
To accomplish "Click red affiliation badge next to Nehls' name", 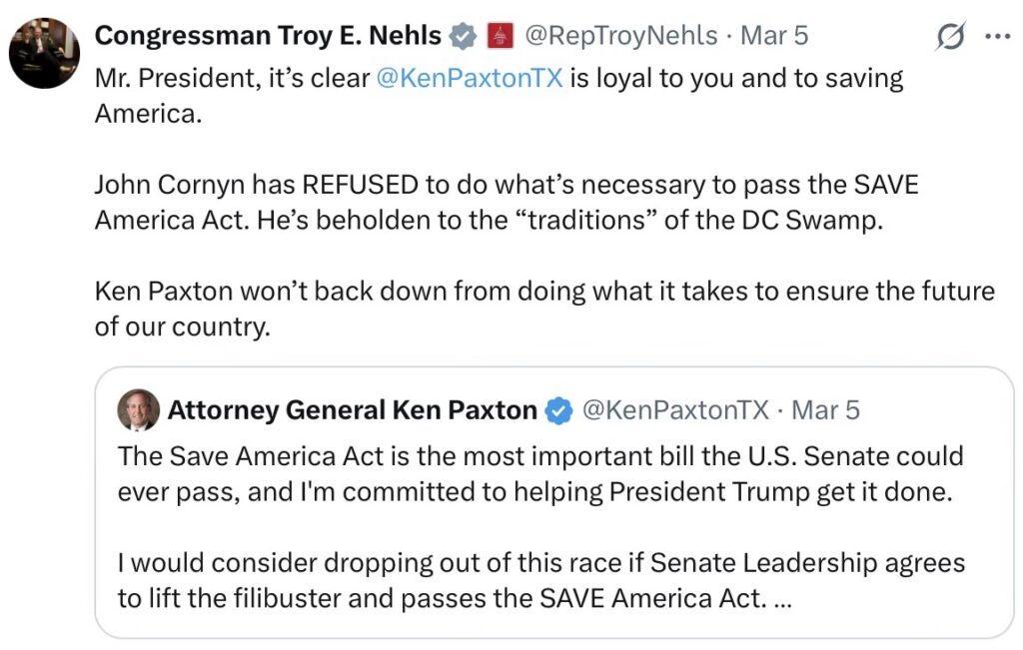I will pyautogui.click(x=499, y=37).
